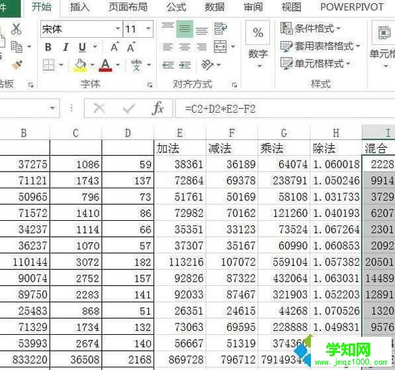Click in the formula bar text
Viewport: 395px width, 370px height.
[220, 109]
